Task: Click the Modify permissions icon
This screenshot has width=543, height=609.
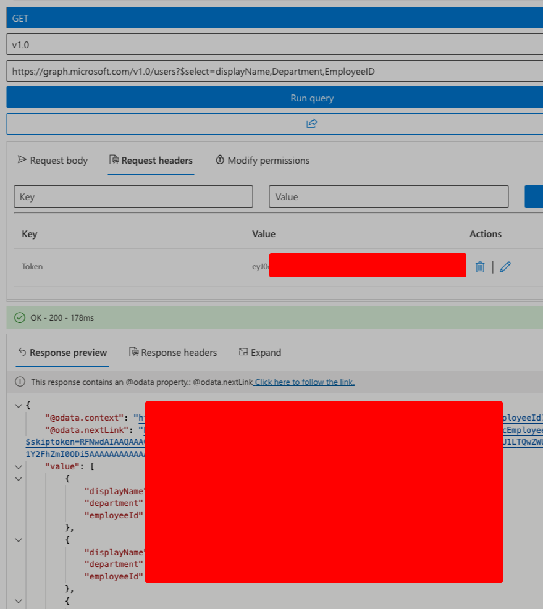Action: [220, 159]
